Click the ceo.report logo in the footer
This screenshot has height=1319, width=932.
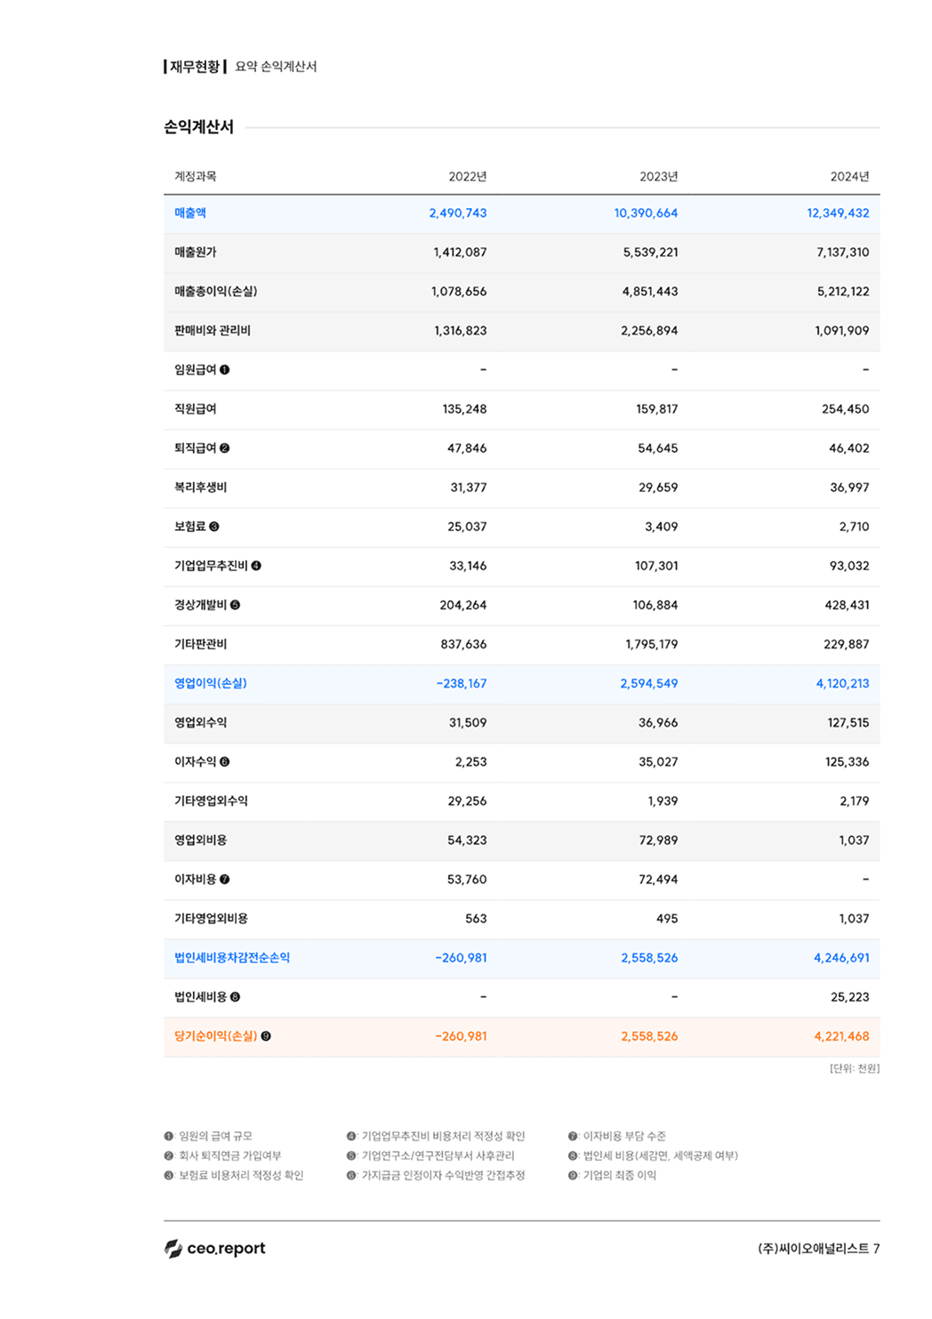(x=213, y=1248)
